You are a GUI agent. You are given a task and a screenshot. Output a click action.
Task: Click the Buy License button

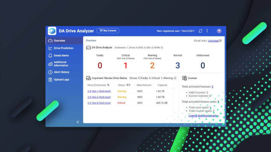click(108, 31)
